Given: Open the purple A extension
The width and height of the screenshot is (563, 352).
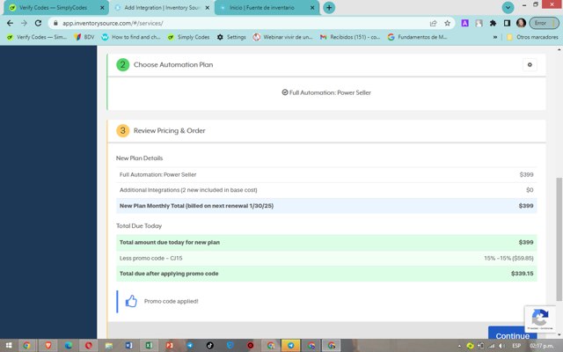Looking at the screenshot, I should pyautogui.click(x=465, y=23).
